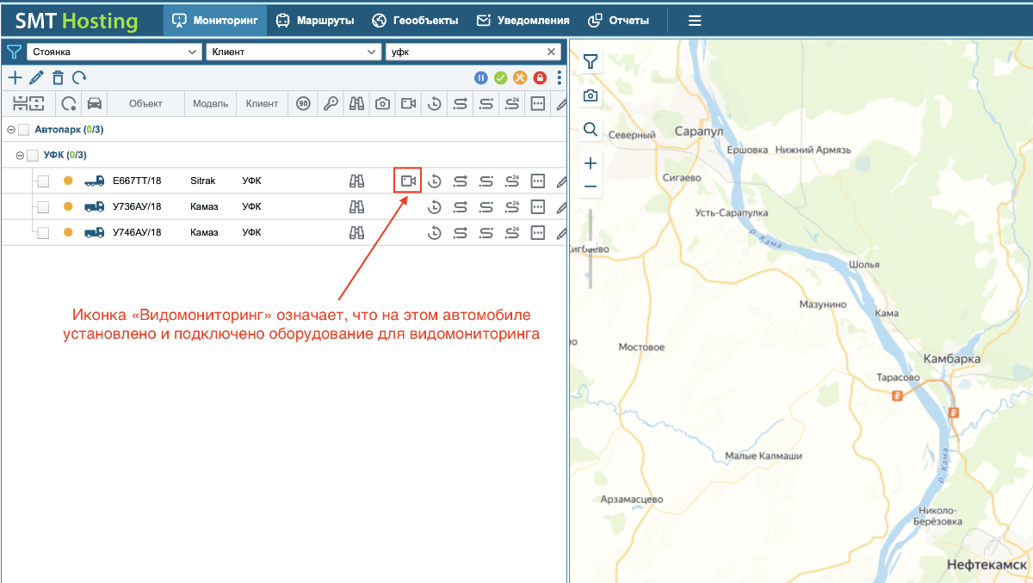The image size is (1033, 583).
Task: Click Sitrak model cell
Action: point(203,181)
